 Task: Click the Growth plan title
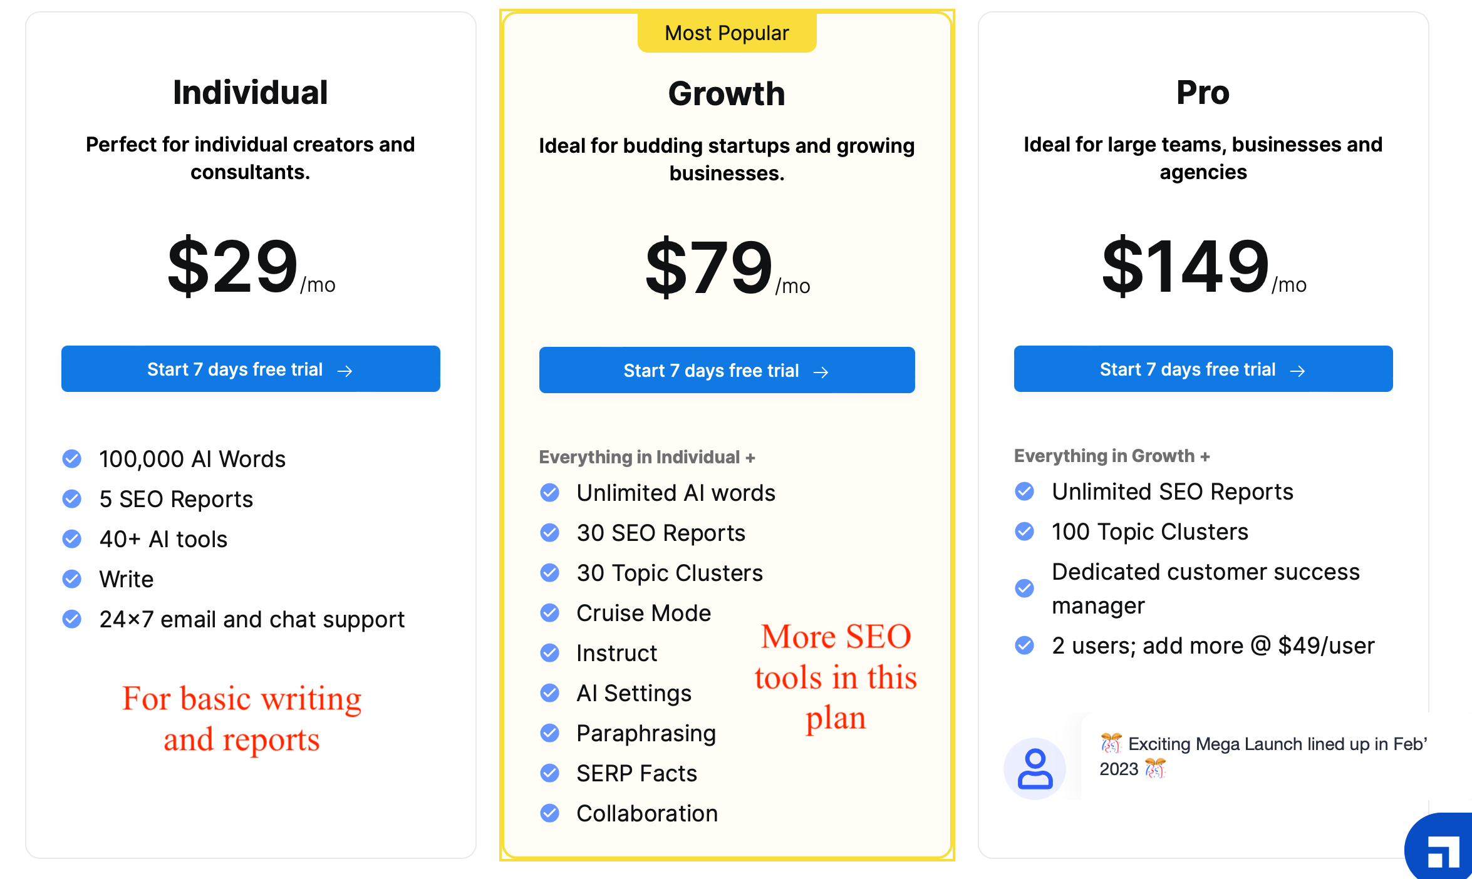[727, 94]
